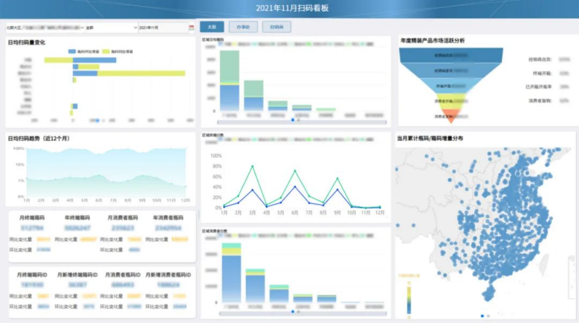Click blue page dot below the map

point(482,316)
